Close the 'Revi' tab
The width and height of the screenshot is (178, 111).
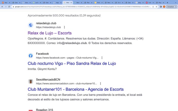pos(81,3)
